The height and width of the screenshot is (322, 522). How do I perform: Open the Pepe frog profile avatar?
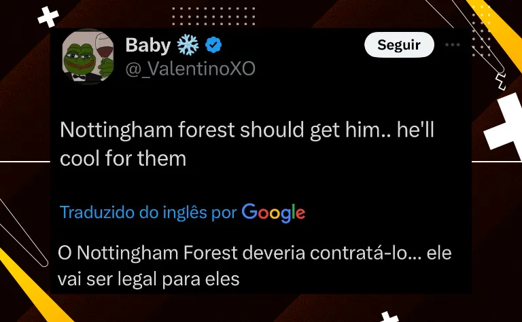click(x=88, y=56)
